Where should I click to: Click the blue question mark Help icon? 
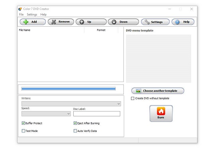(x=177, y=22)
